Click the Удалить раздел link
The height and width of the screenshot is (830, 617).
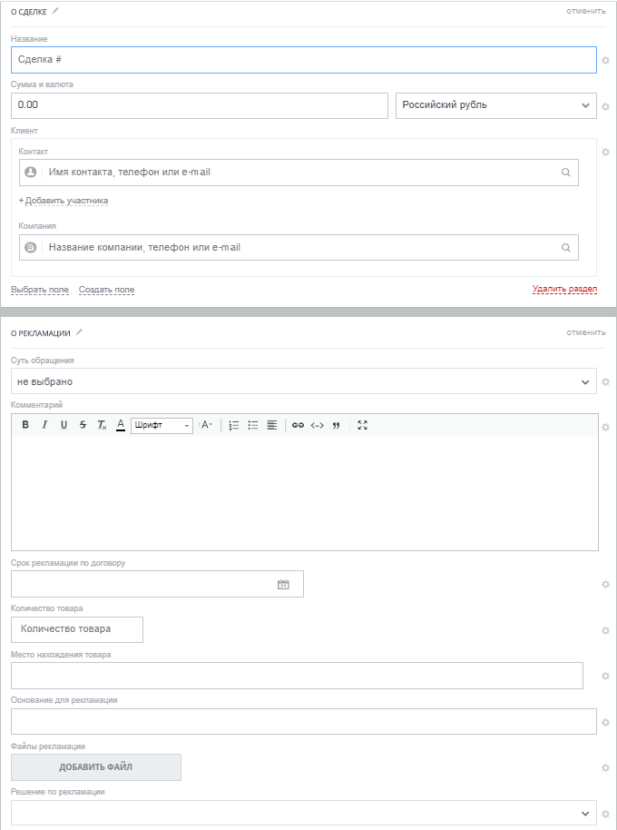point(564,289)
